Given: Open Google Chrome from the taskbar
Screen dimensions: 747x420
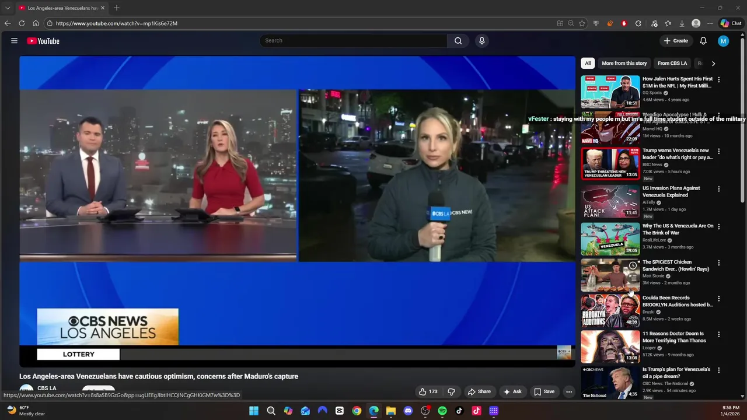Looking at the screenshot, I should coord(357,411).
